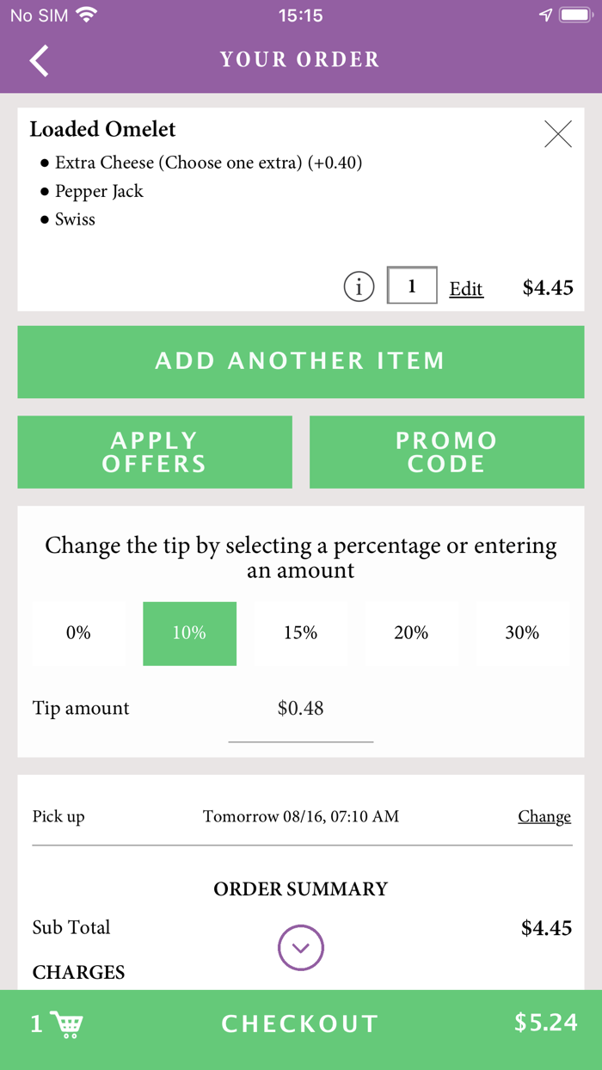602x1070 pixels.
Task: Expand order summary with circled chevron
Action: click(300, 948)
